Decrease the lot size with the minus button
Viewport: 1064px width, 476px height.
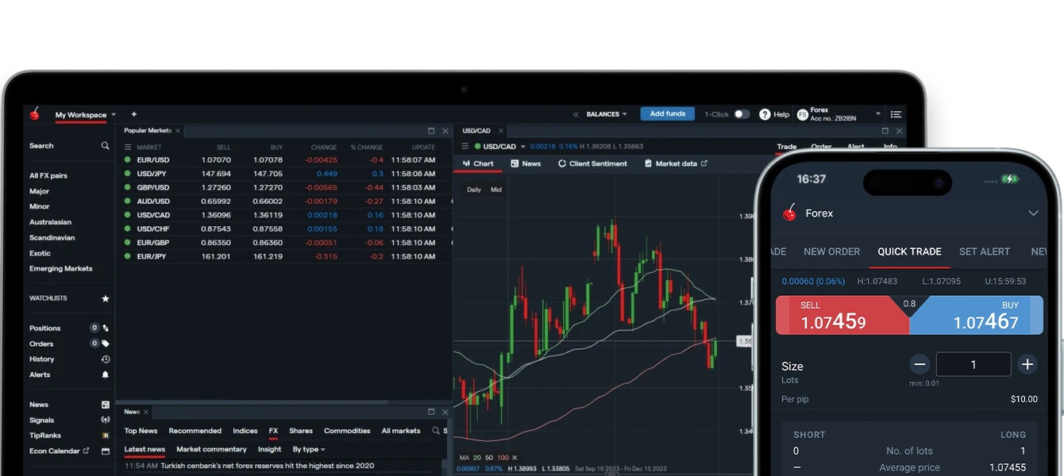(920, 364)
